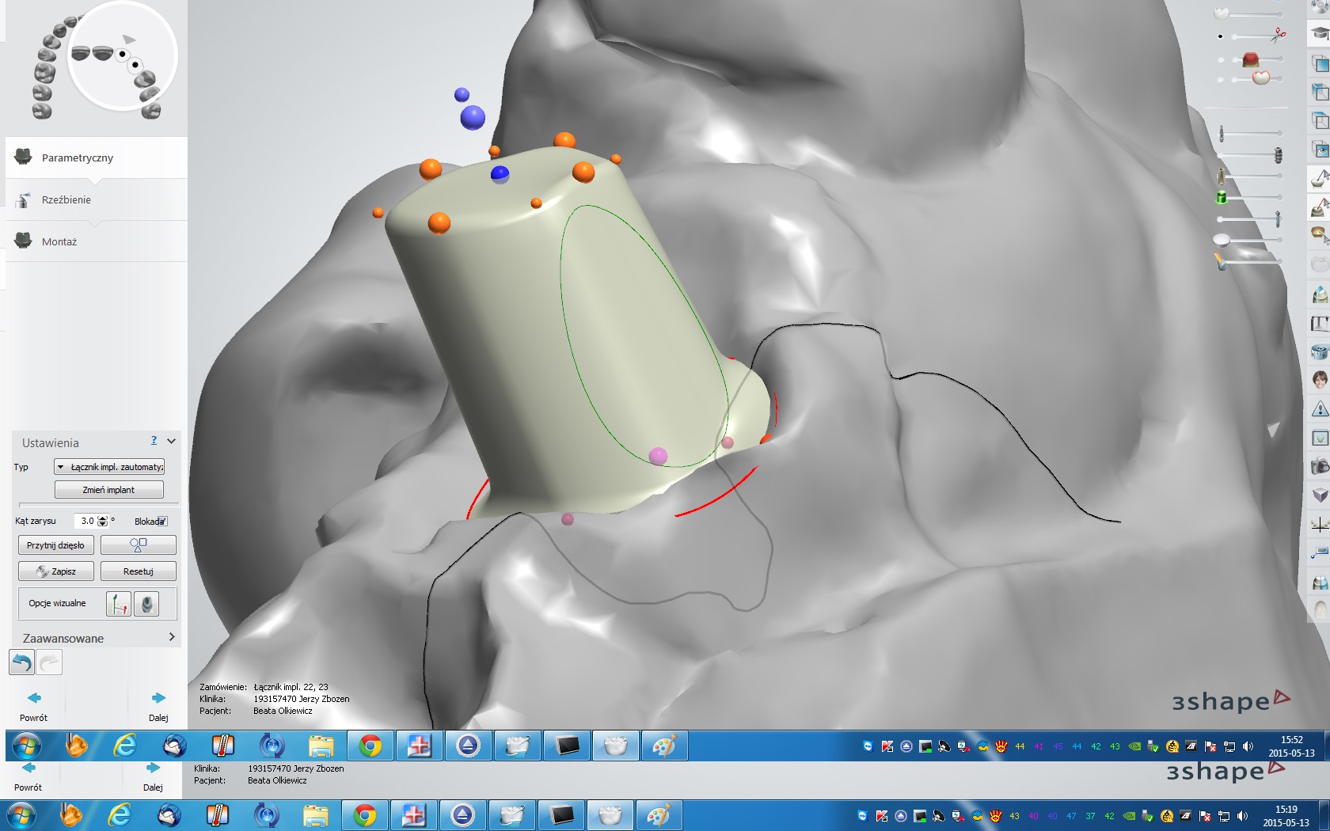Click the warning triangle icon
The height and width of the screenshot is (831, 1330).
(x=1320, y=409)
